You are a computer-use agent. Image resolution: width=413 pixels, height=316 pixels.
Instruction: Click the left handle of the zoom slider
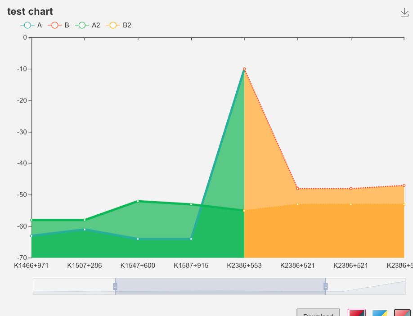pyautogui.click(x=115, y=286)
